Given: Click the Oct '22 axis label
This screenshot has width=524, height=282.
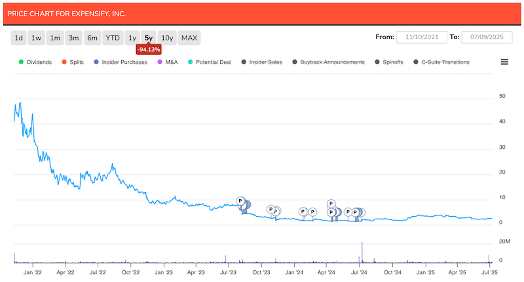Looking at the screenshot, I should click(130, 272).
